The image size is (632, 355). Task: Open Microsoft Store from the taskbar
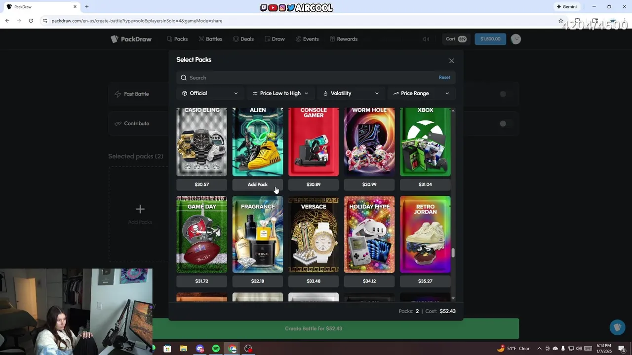167,349
